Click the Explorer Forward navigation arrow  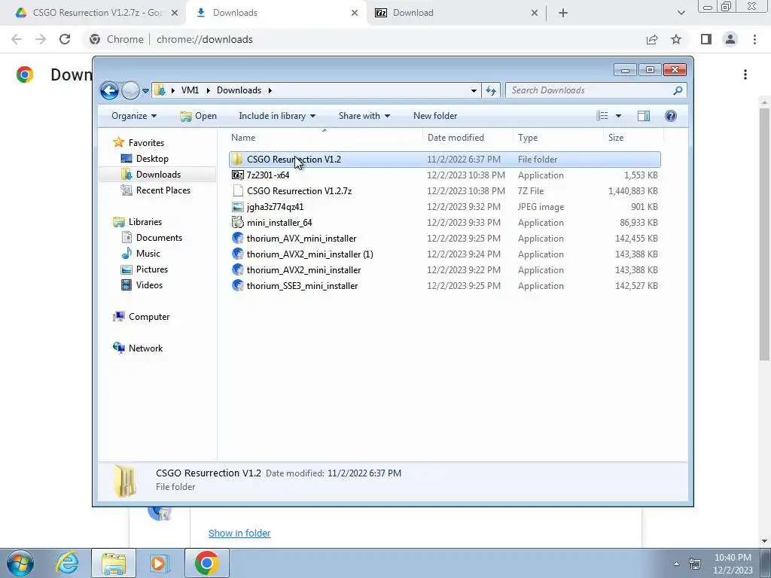(130, 90)
